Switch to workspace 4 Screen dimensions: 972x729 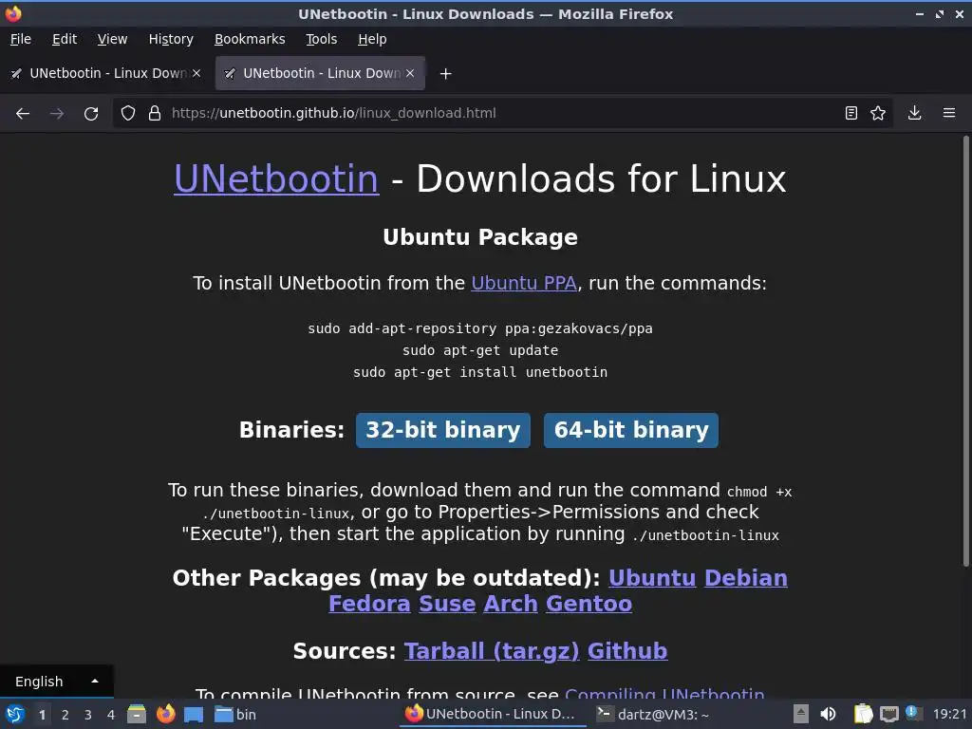[x=111, y=715]
